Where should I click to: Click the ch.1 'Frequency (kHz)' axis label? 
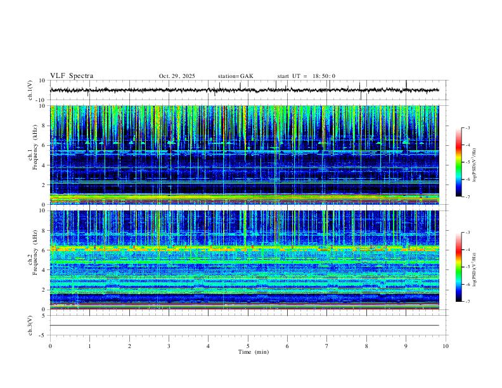pos(35,147)
